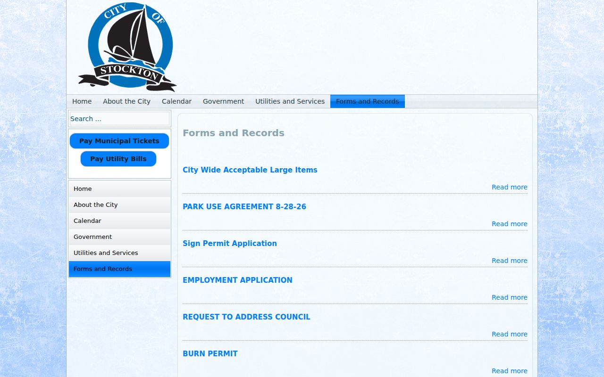This screenshot has width=604, height=377.
Task: Read more under REQUEST TO ADDRESS COUNCIL
Action: point(510,334)
